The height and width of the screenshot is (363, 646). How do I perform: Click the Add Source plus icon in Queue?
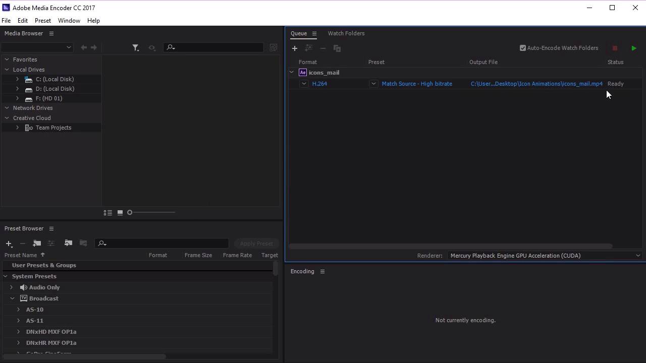295,48
